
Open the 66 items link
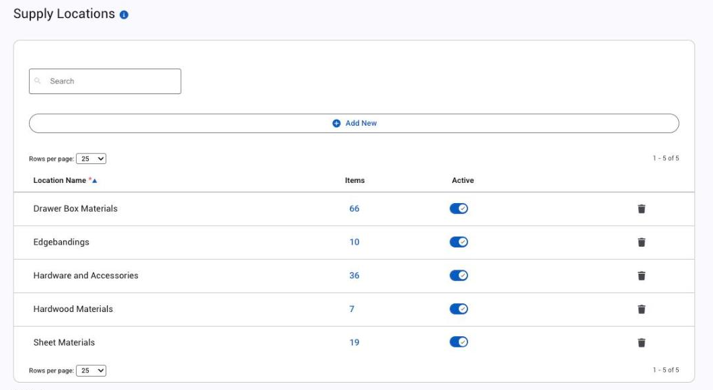354,208
